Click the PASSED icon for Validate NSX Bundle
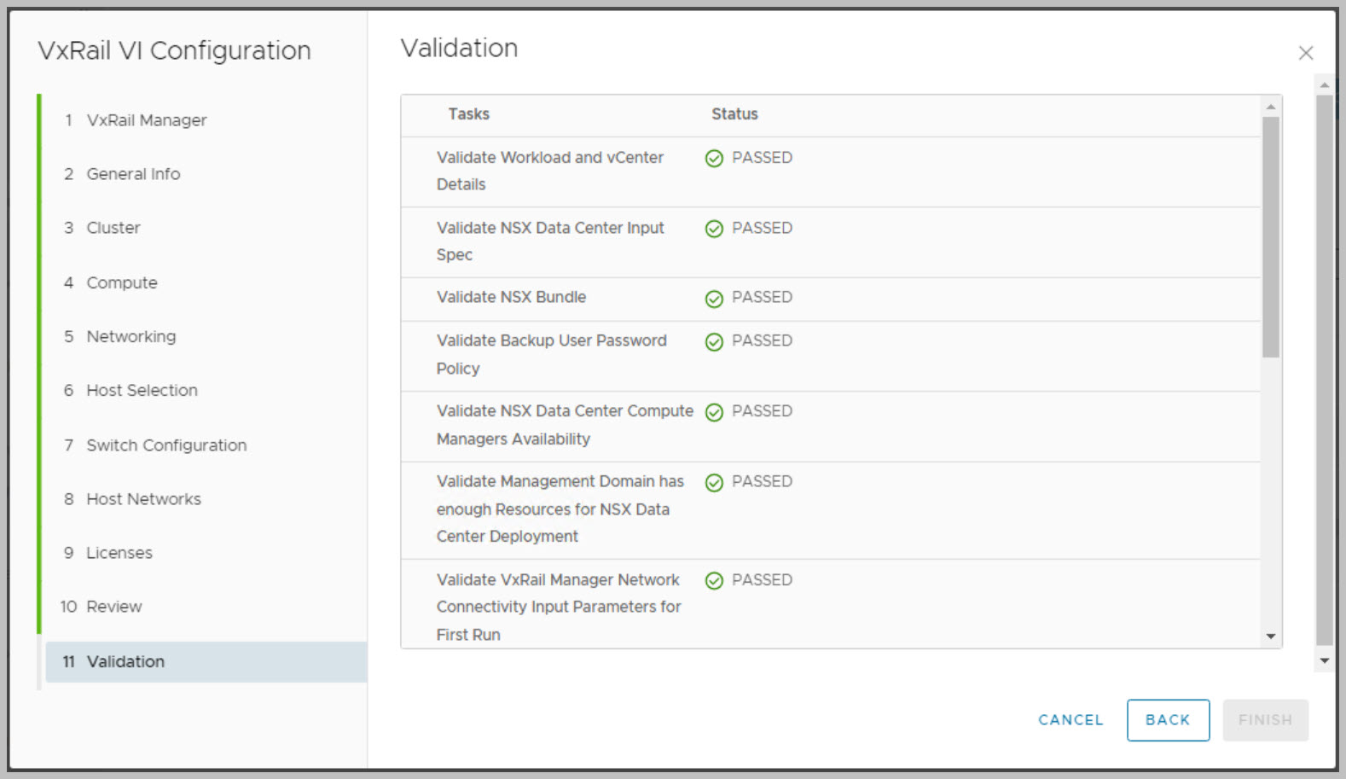 [x=714, y=299]
